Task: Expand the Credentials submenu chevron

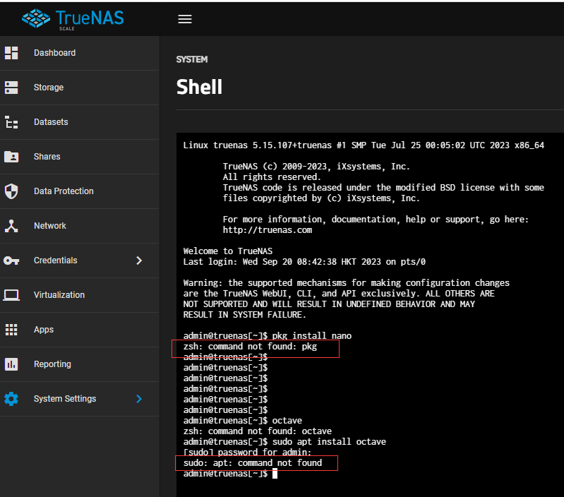Action: click(139, 261)
